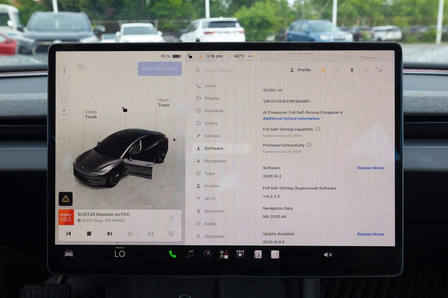Open media equalizer settings icon
This screenshot has width=448, height=298.
(x=150, y=234)
